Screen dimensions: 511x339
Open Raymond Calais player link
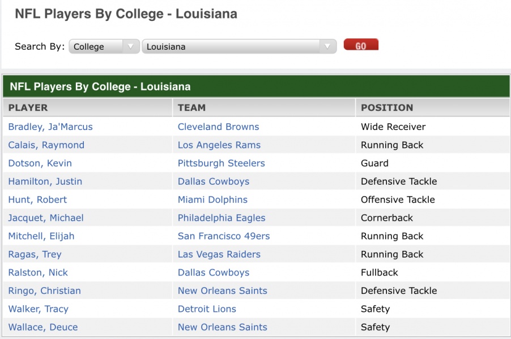[46, 145]
